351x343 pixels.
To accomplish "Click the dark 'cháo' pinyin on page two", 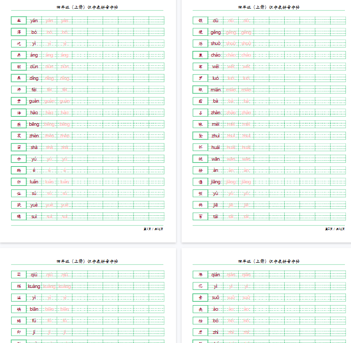I will (x=215, y=55).
